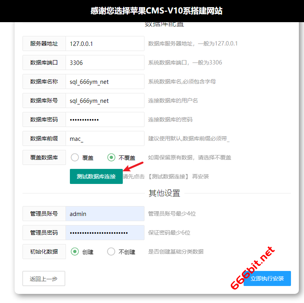Click hint text 连接数据库的密码
Screen dimensions: 304x303
pyautogui.click(x=170, y=119)
